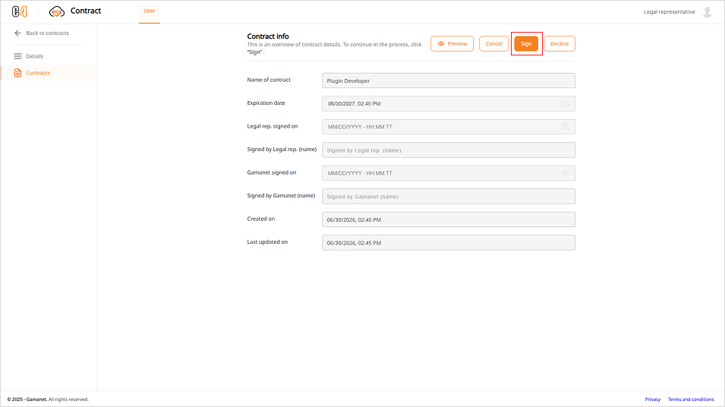Preview the contract
This screenshot has height=407, width=725.
point(452,43)
